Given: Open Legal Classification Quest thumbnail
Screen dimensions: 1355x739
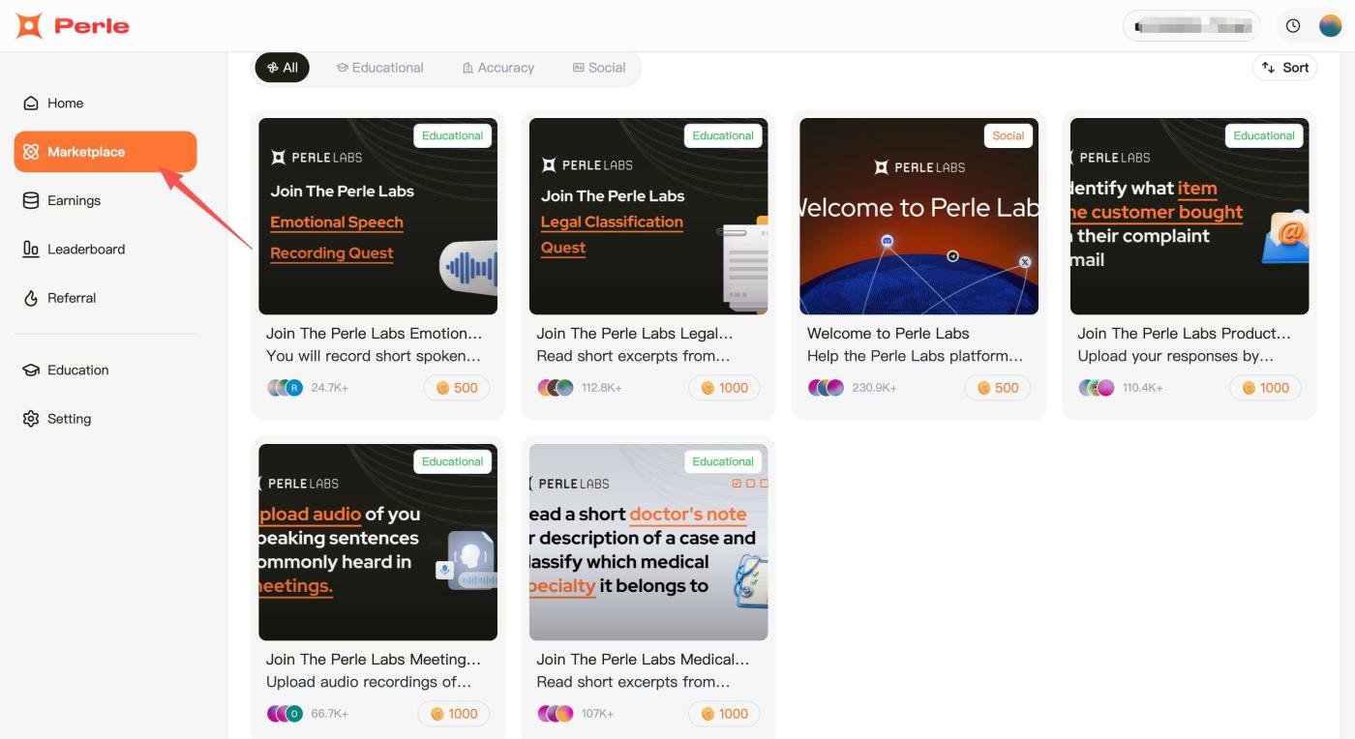Looking at the screenshot, I should tap(648, 217).
